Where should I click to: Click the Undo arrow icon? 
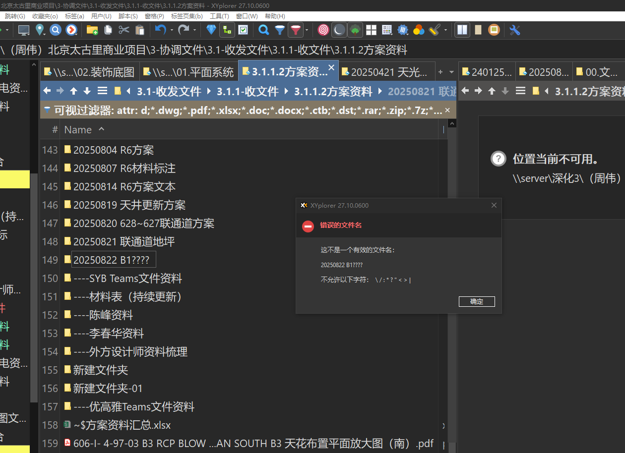pyautogui.click(x=160, y=30)
